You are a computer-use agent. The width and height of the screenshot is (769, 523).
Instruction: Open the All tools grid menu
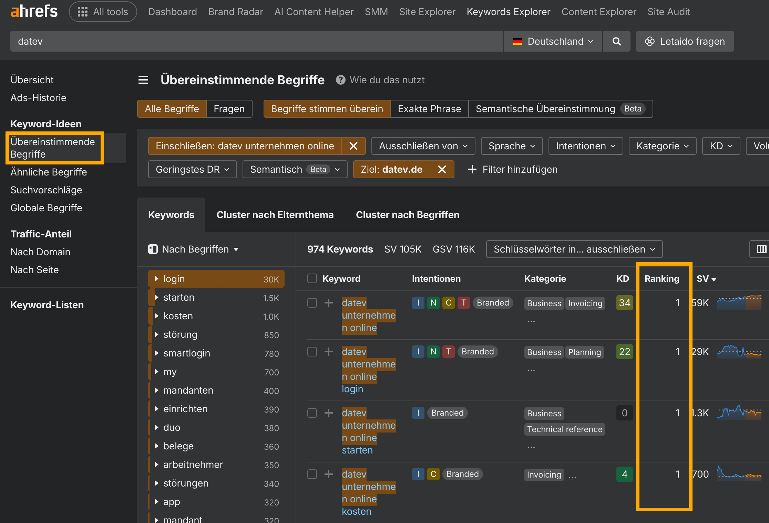tap(103, 12)
